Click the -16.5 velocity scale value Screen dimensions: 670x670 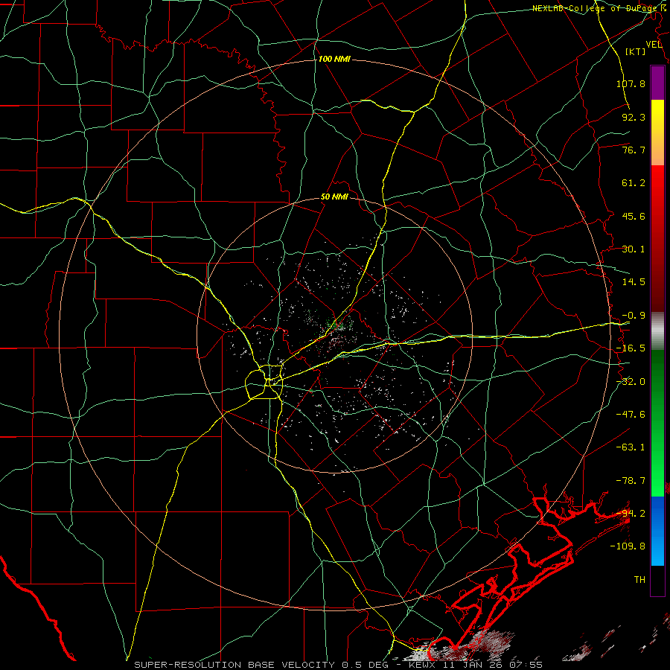pyautogui.click(x=631, y=348)
